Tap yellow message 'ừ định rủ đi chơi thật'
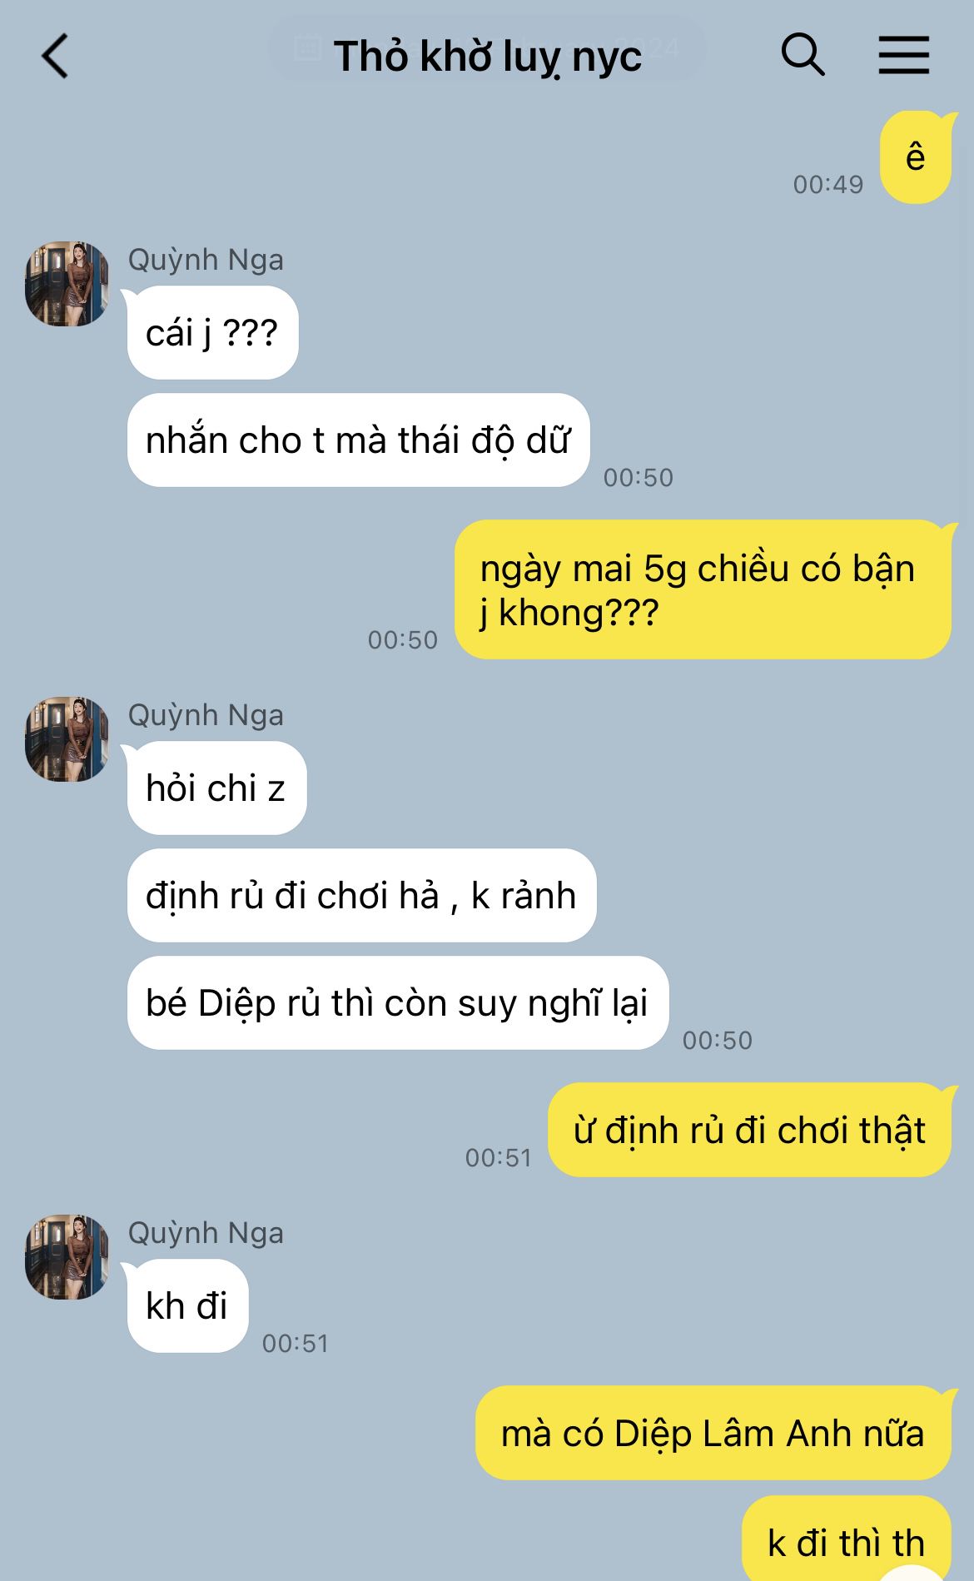 749,1130
